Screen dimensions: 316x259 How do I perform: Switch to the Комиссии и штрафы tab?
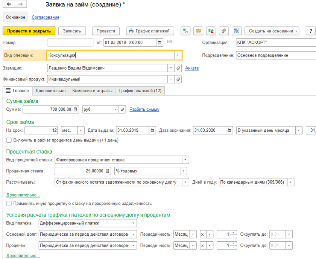click(92, 91)
